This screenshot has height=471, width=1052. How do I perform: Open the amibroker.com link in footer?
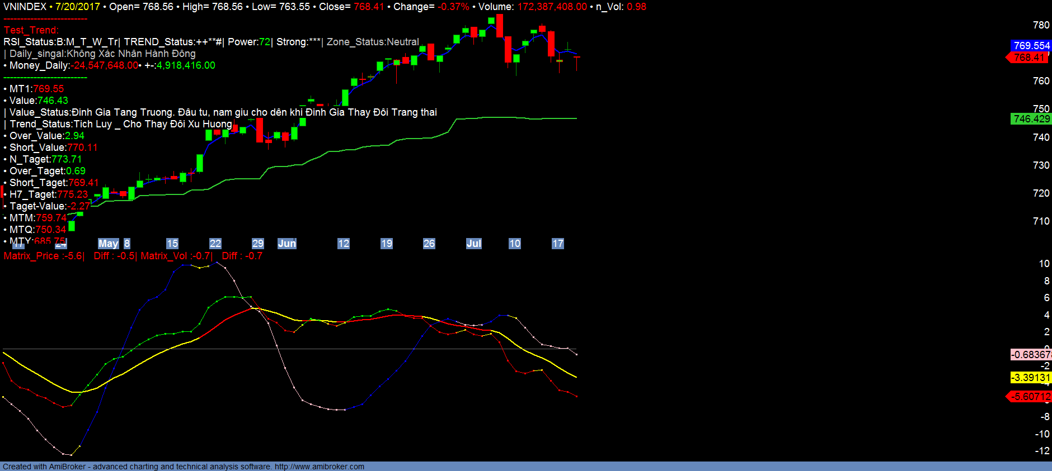pyautogui.click(x=319, y=467)
